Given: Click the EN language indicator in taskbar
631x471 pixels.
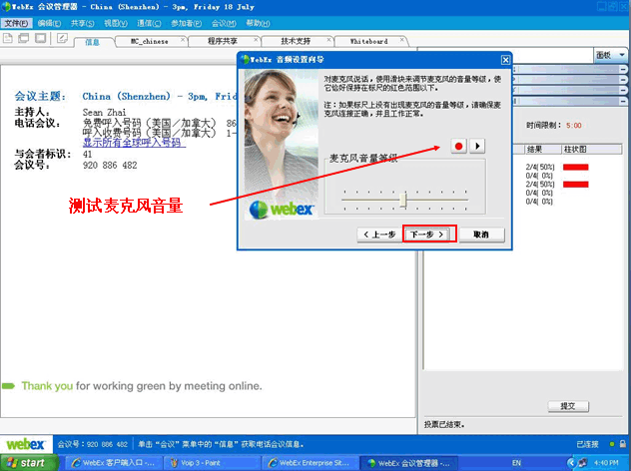Looking at the screenshot, I should 516,463.
